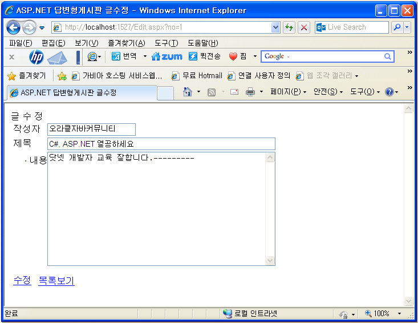Image resolution: width=418 pixels, height=323 pixels.
Task: Click the Print printer icon
Action: point(250,92)
